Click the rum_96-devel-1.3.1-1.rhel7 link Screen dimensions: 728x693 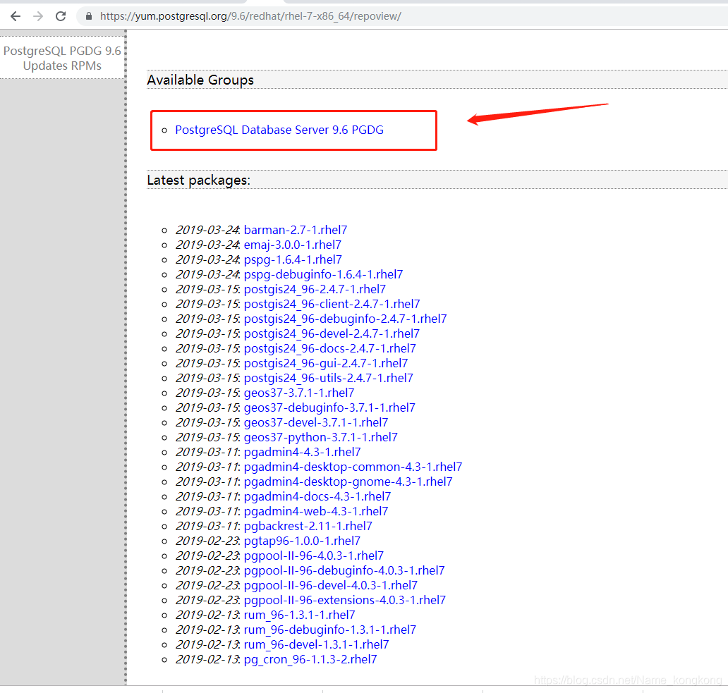pyautogui.click(x=316, y=644)
